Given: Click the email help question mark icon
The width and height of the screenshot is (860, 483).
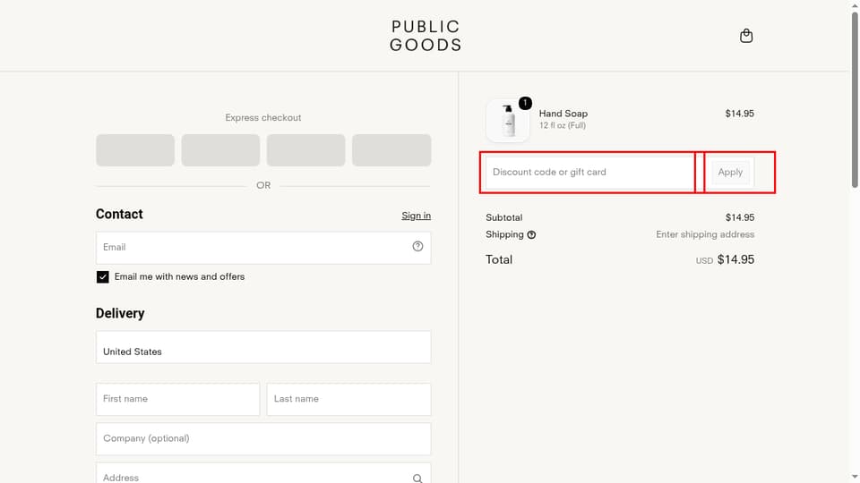Looking at the screenshot, I should [418, 247].
